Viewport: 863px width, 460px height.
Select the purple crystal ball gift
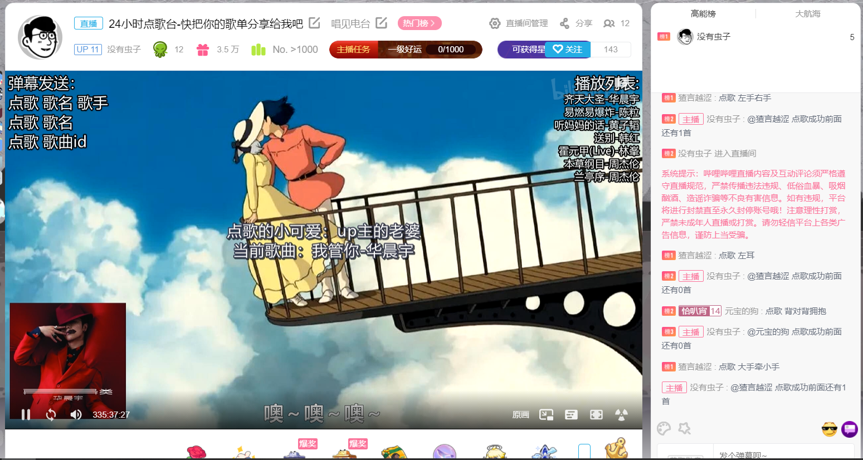445,452
